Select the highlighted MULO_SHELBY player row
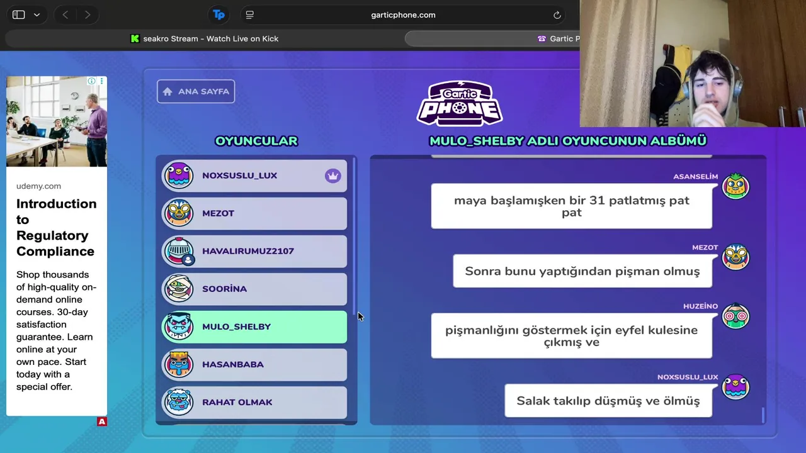Screen dimensions: 806x453 (254, 327)
